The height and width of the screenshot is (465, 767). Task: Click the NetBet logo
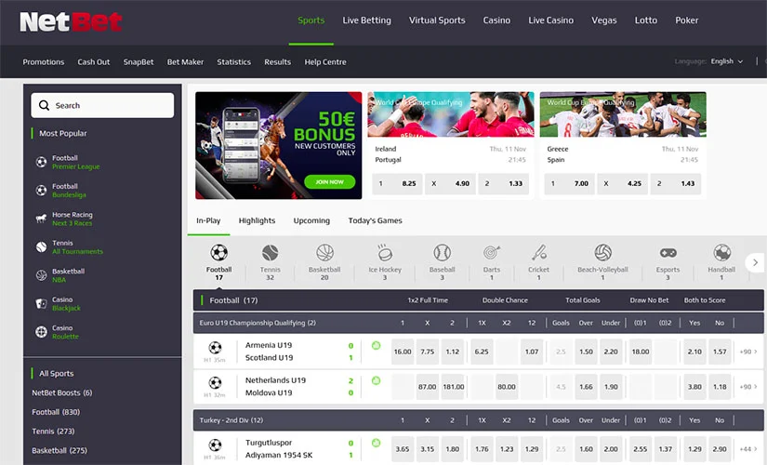[x=71, y=21]
